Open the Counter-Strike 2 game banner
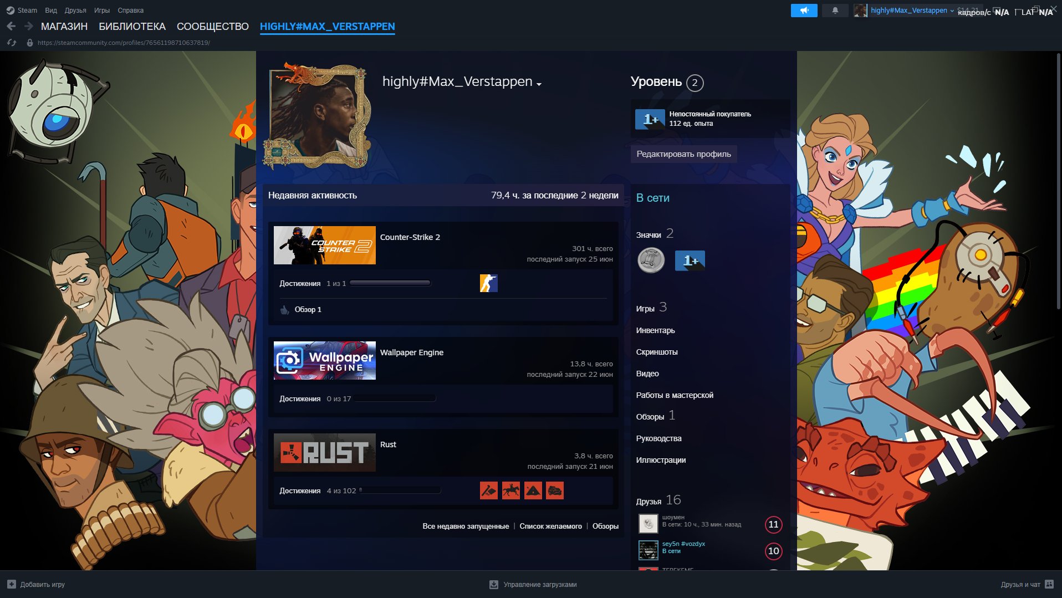This screenshot has height=598, width=1062. [x=325, y=245]
